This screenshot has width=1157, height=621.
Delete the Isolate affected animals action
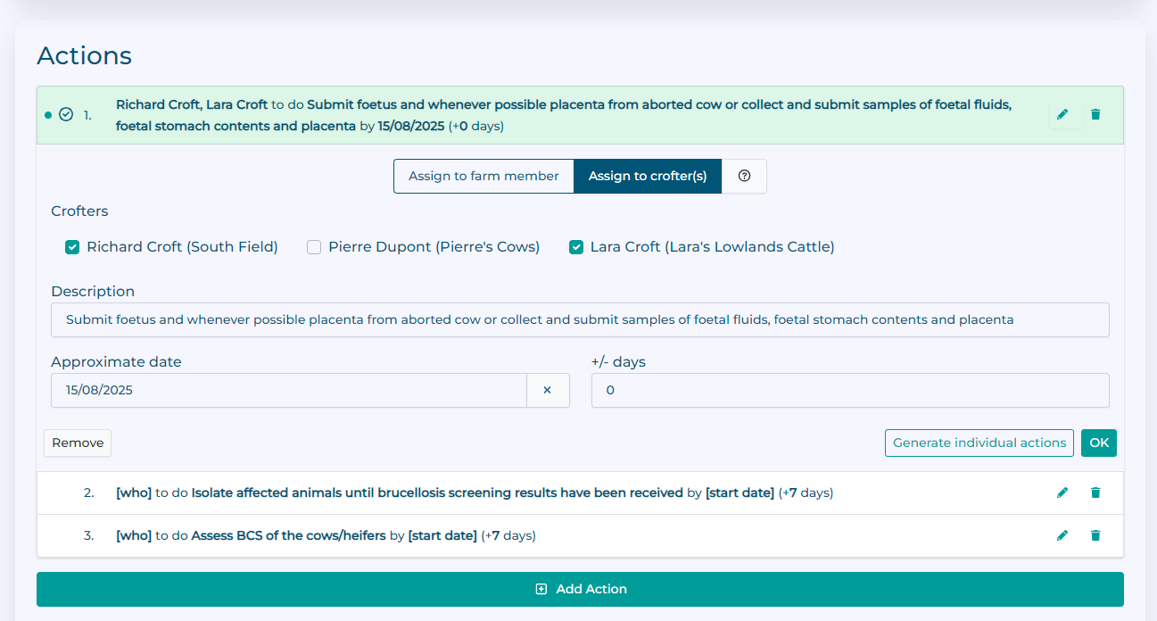tap(1095, 493)
